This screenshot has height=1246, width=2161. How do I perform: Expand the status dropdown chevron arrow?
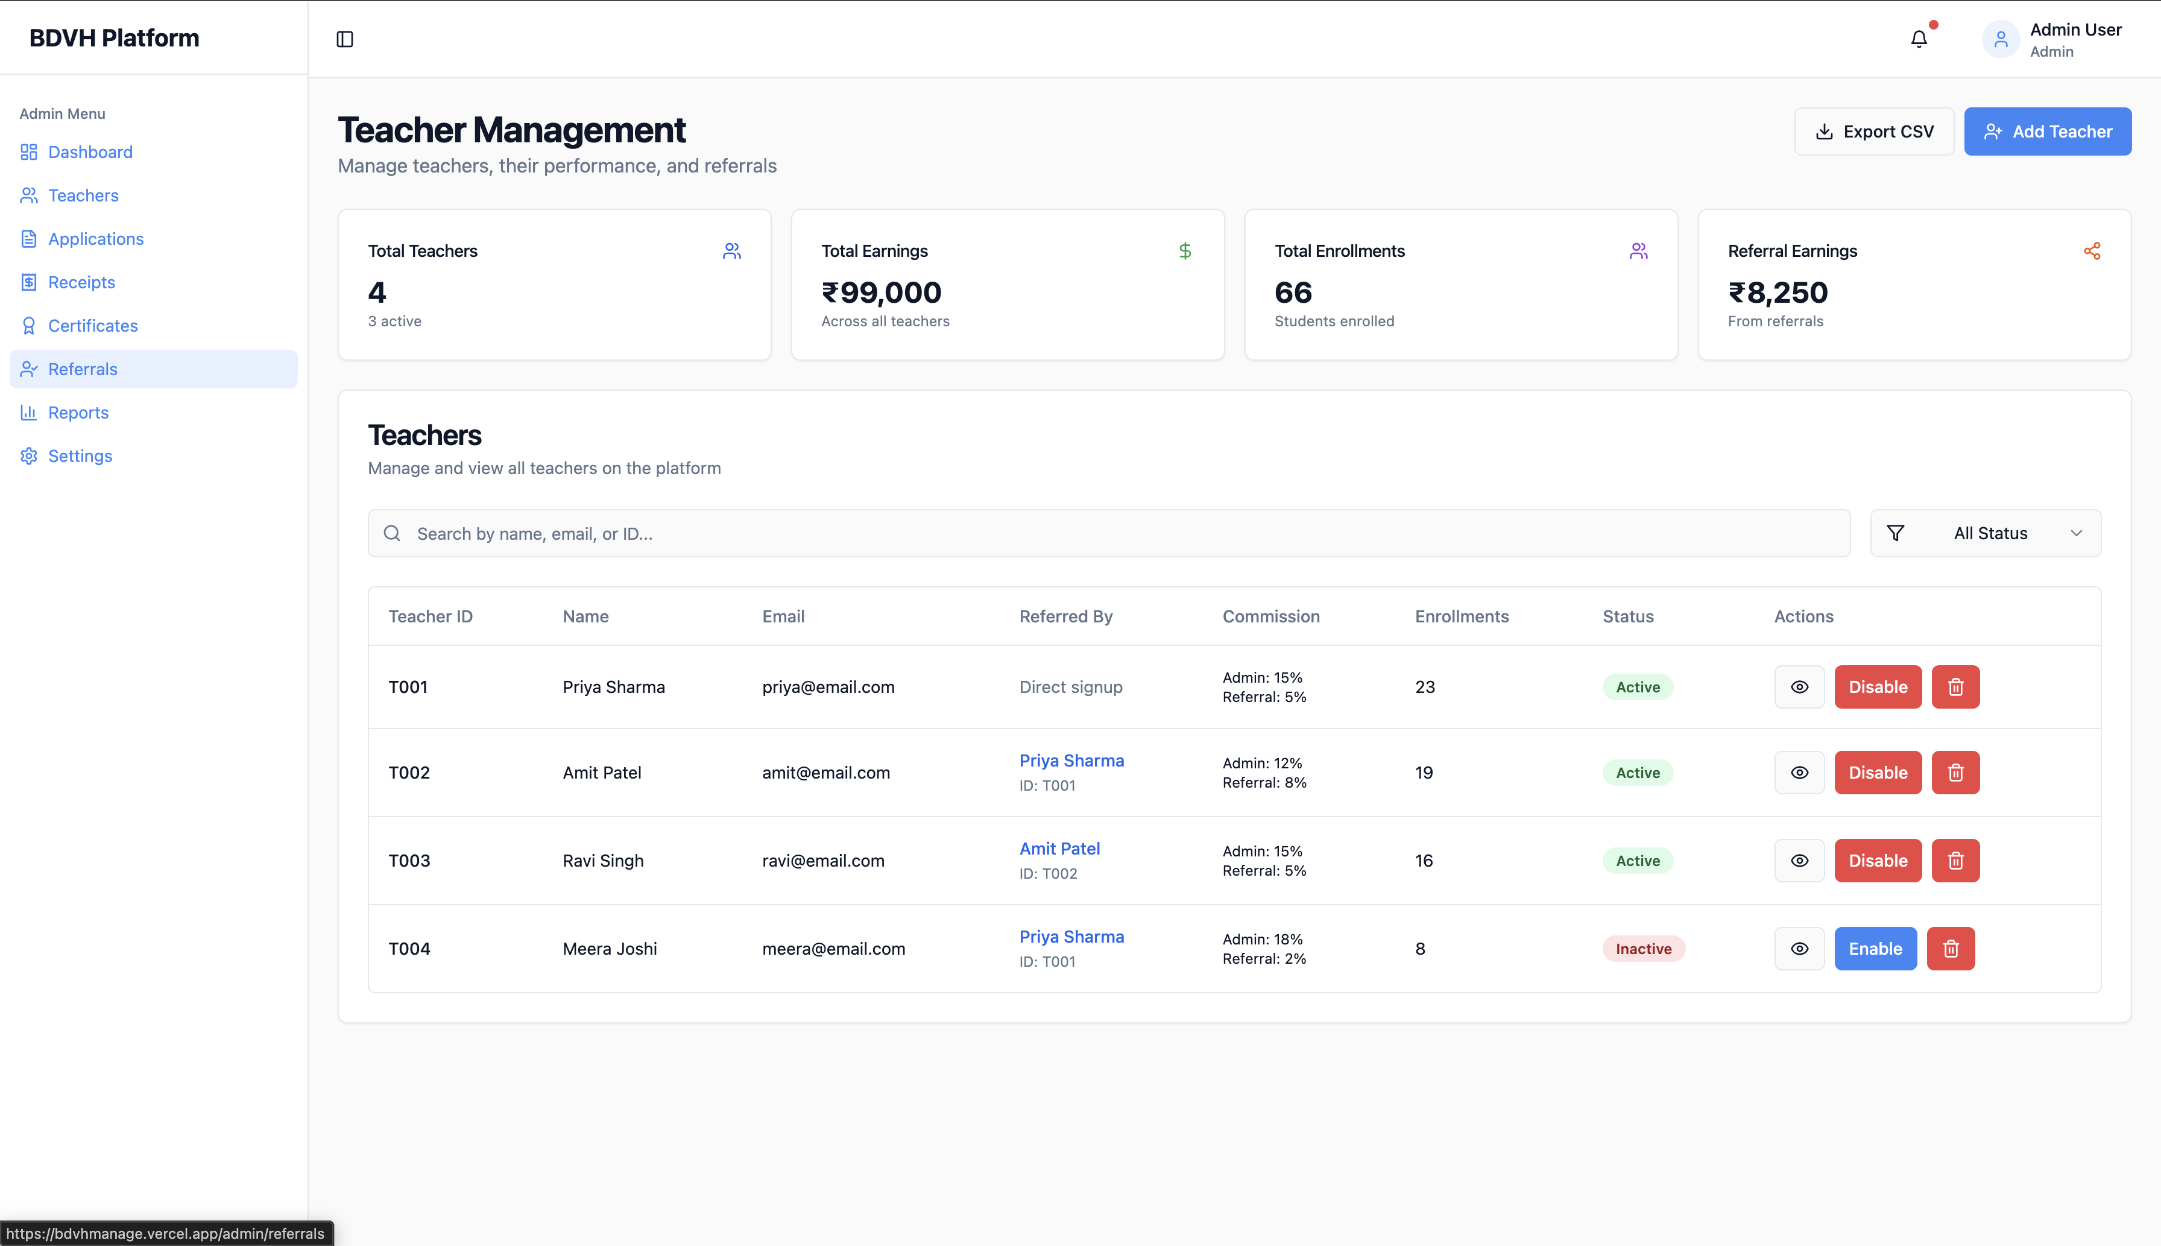click(x=2075, y=533)
